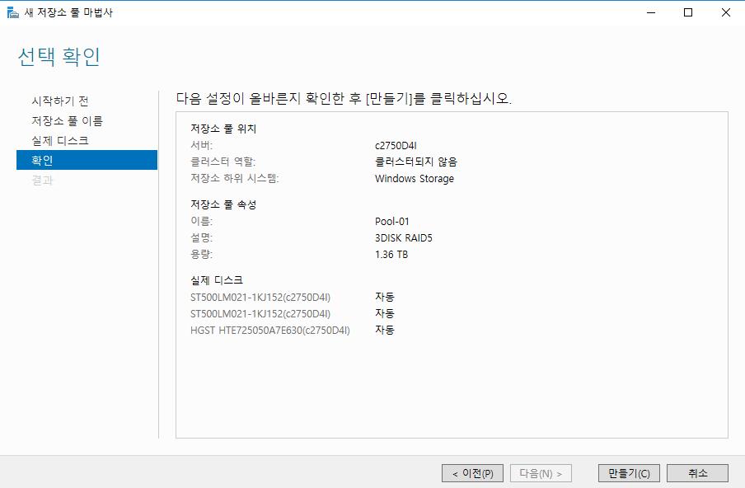This screenshot has height=488, width=745.
Task: Click the window title 새 저장소 풀 마법사
Action: click(x=68, y=13)
